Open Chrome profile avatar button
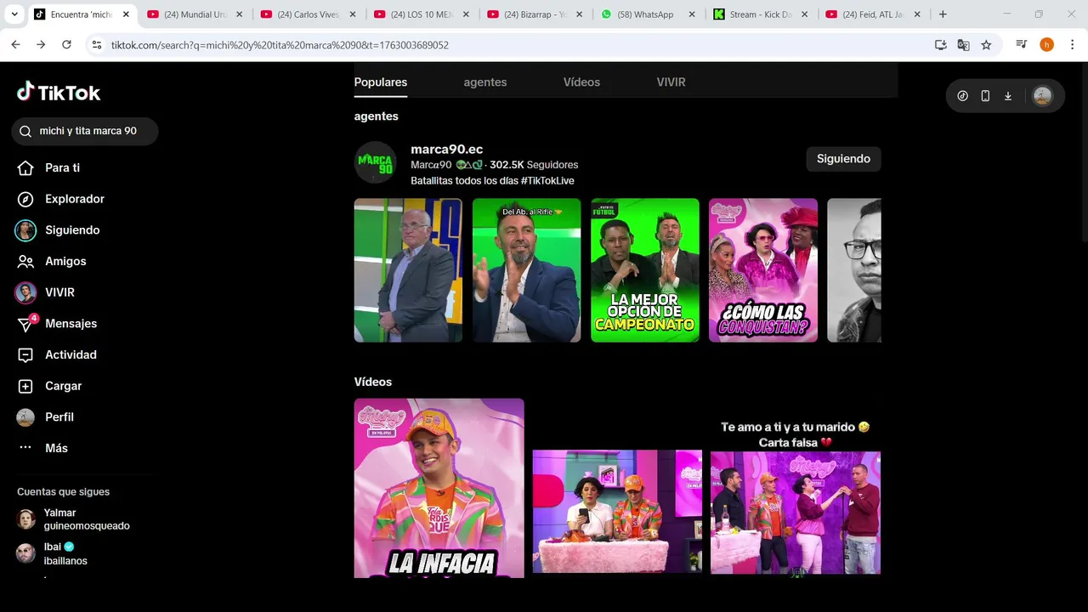1088x612 pixels. (x=1046, y=45)
